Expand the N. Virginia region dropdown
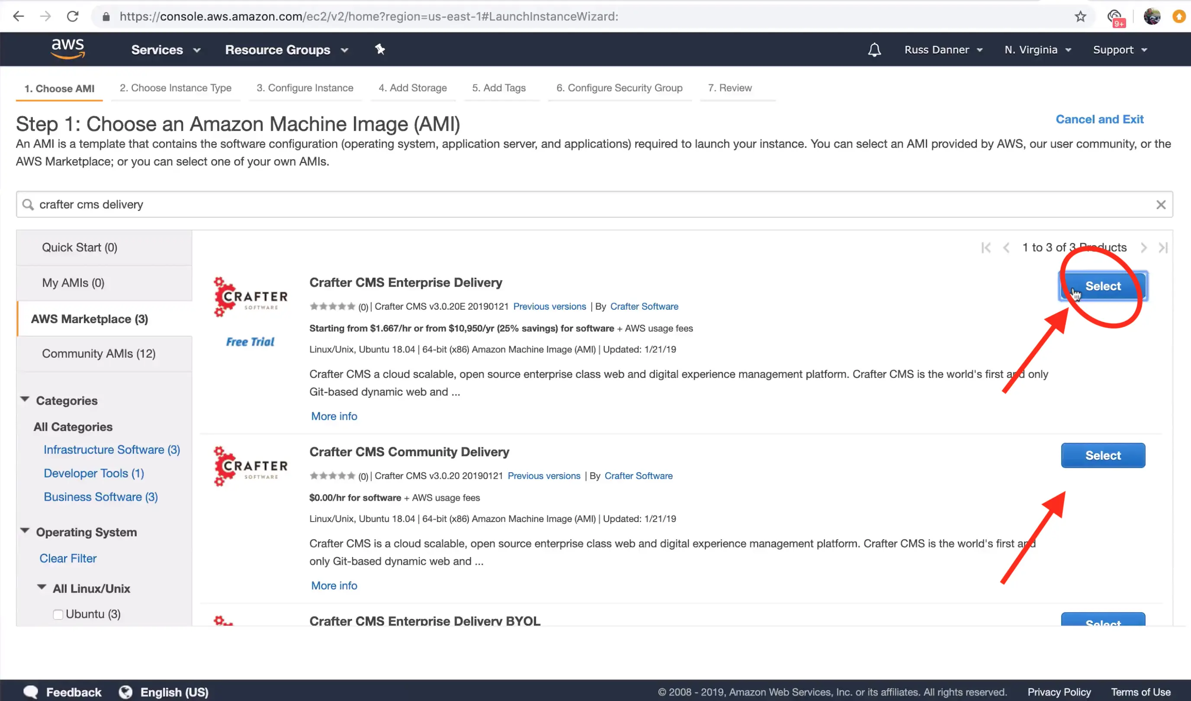 [x=1037, y=50]
